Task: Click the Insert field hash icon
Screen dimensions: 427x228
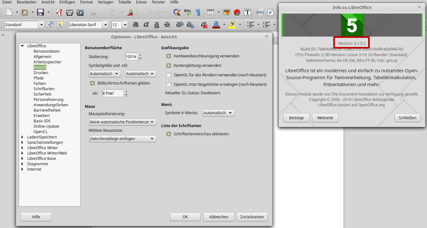Action: pos(270,12)
